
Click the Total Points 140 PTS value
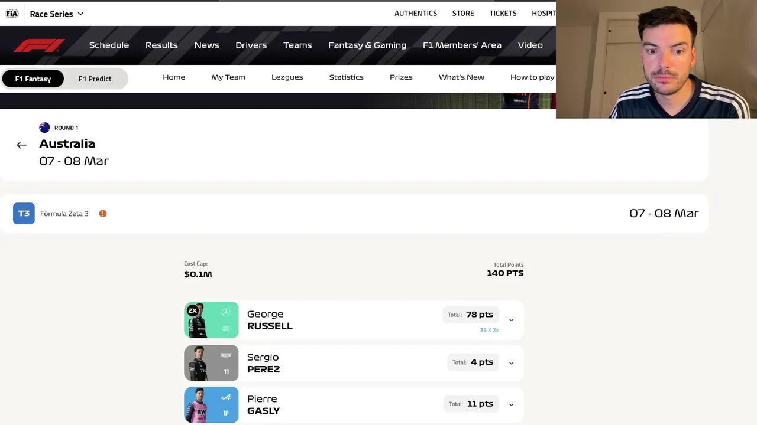click(505, 273)
